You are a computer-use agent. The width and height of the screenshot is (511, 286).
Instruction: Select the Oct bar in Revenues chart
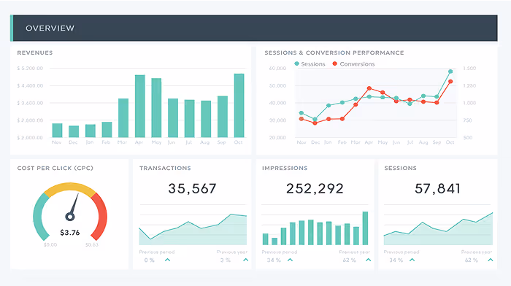tap(239, 106)
